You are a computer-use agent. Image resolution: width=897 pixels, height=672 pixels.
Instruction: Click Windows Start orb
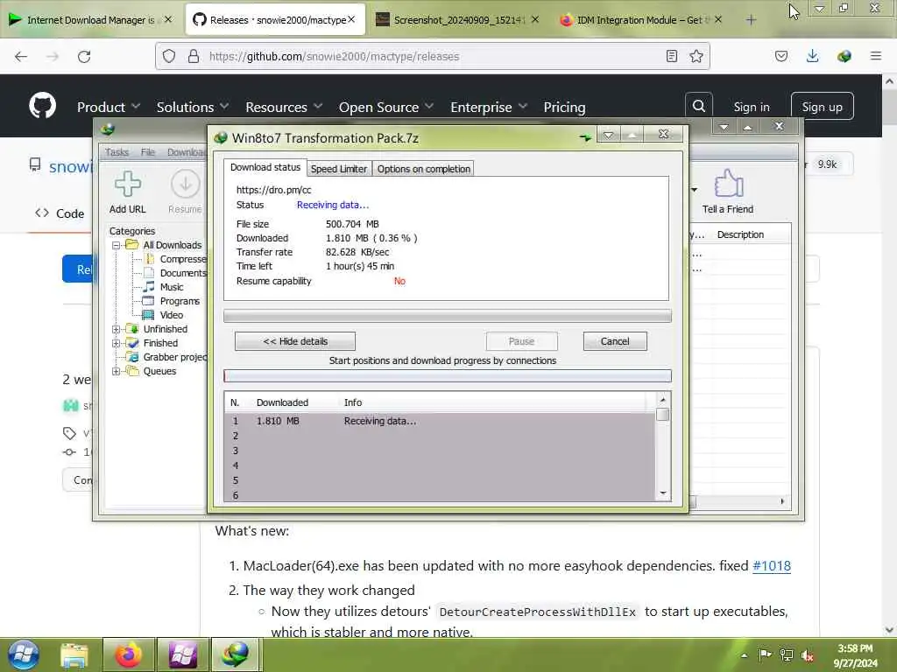coord(24,654)
